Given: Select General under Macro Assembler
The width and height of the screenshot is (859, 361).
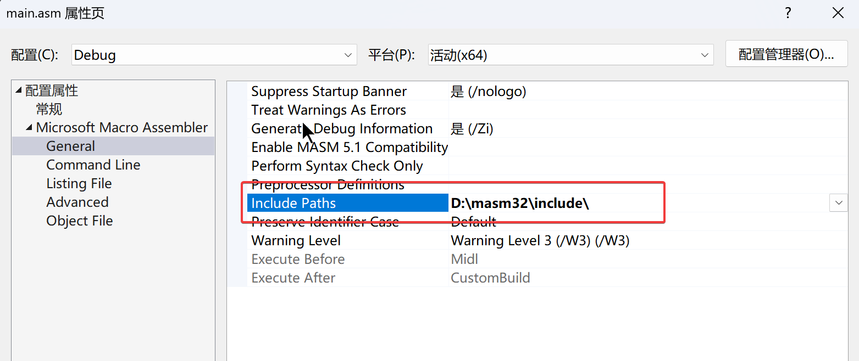Looking at the screenshot, I should click(x=70, y=146).
